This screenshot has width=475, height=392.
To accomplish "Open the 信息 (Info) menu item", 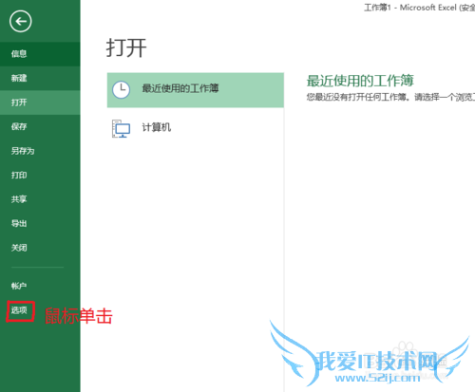I will [40, 54].
